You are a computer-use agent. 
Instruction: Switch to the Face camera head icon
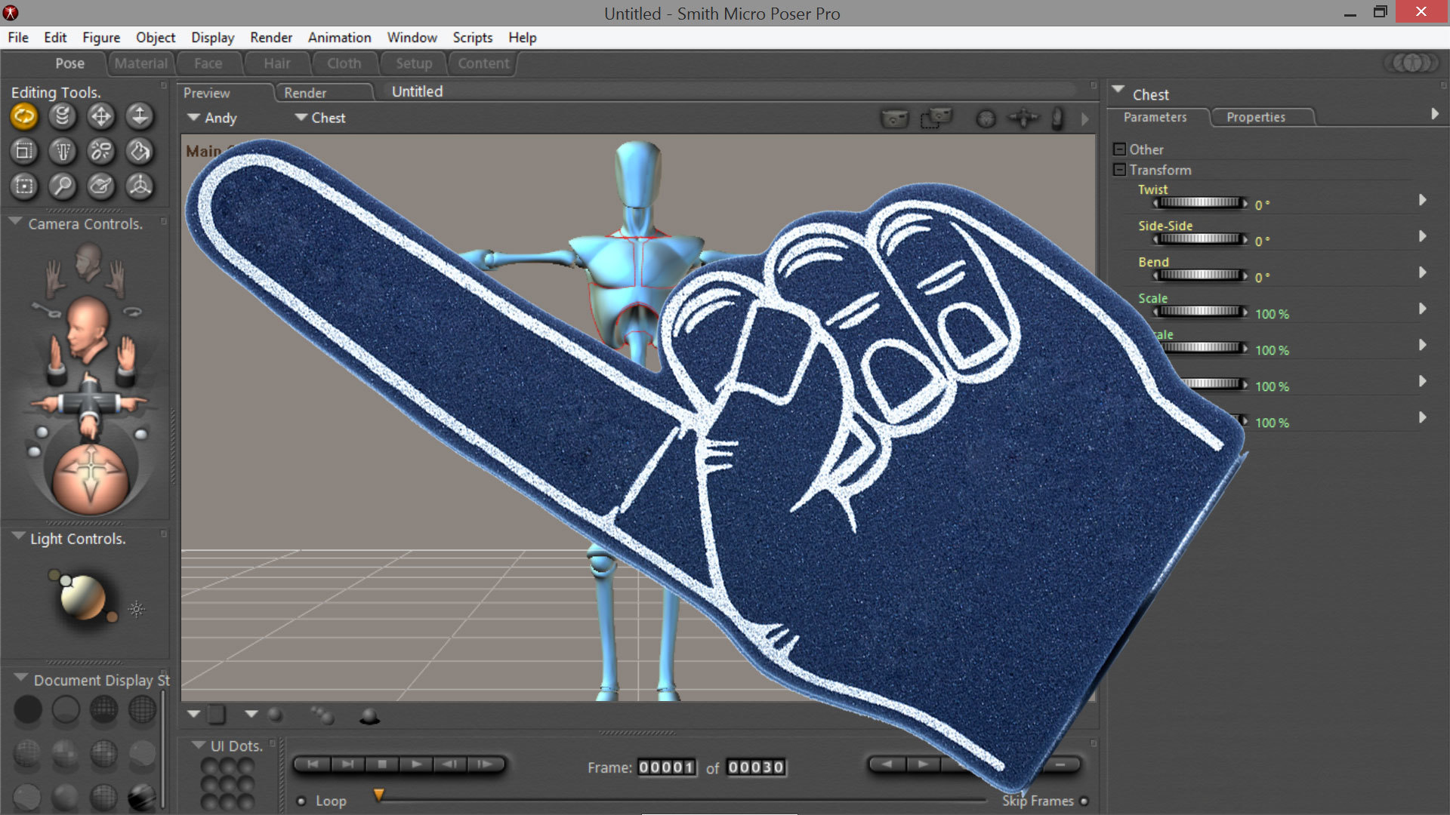(x=88, y=262)
